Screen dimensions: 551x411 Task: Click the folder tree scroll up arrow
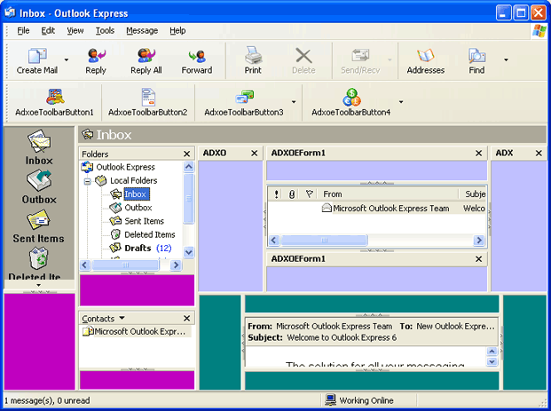pyautogui.click(x=189, y=167)
